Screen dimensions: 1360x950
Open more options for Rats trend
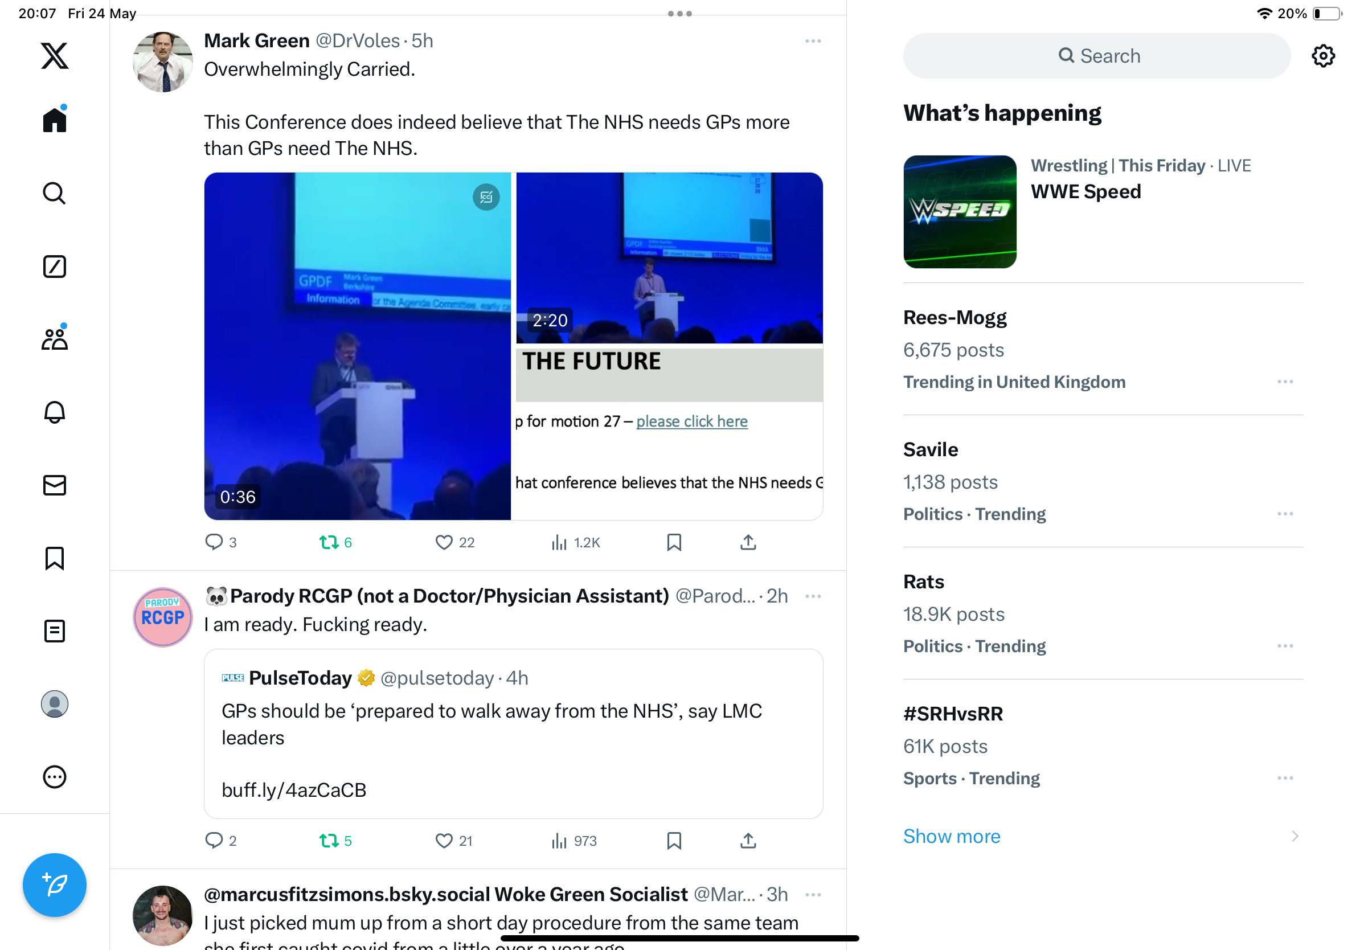1285,645
